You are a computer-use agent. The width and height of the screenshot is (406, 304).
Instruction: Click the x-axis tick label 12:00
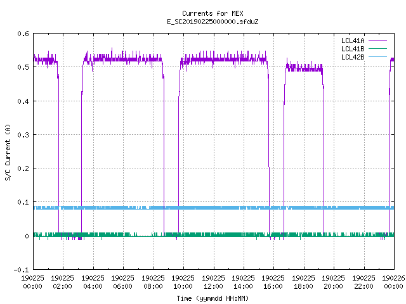coord(213,286)
